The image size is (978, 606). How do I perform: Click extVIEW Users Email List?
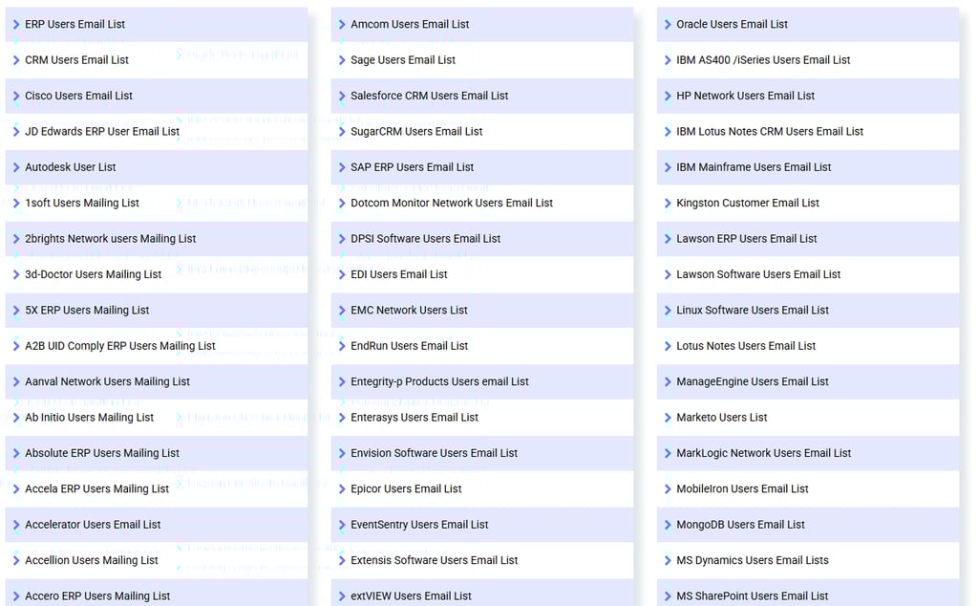tap(411, 596)
